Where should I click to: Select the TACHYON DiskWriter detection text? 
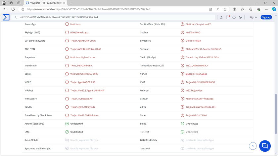[85, 49]
